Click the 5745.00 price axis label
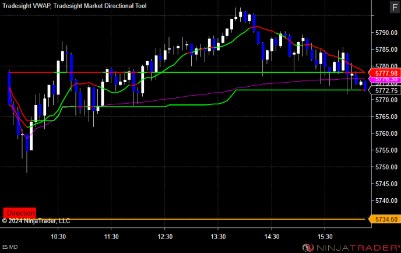Image resolution: width=401 pixels, height=253 pixels. [x=386, y=184]
